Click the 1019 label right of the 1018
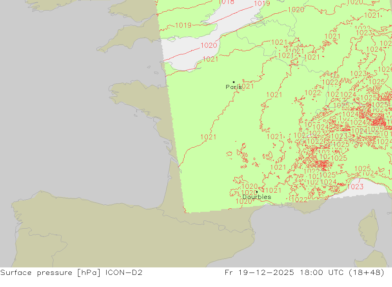Screen dimensions: 392x287 (x=262, y=3)
